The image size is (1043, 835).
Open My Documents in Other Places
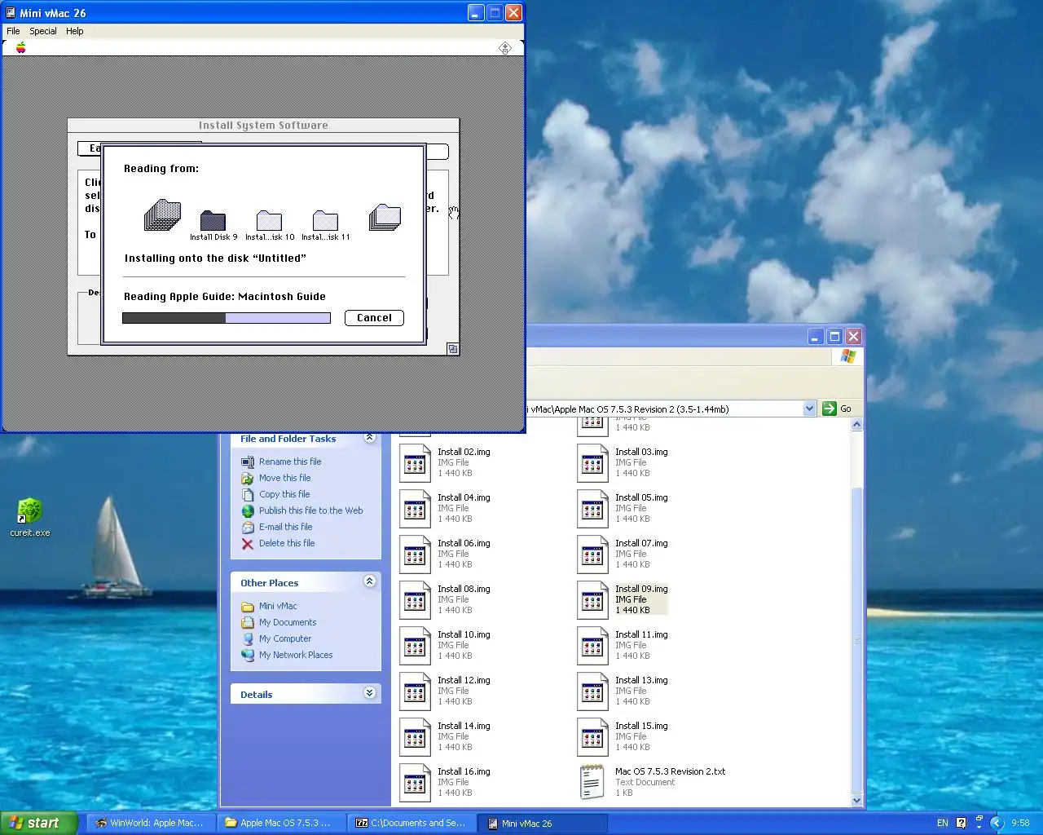click(x=288, y=622)
